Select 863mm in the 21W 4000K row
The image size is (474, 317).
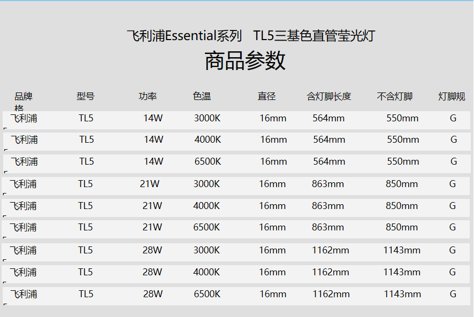coord(328,206)
